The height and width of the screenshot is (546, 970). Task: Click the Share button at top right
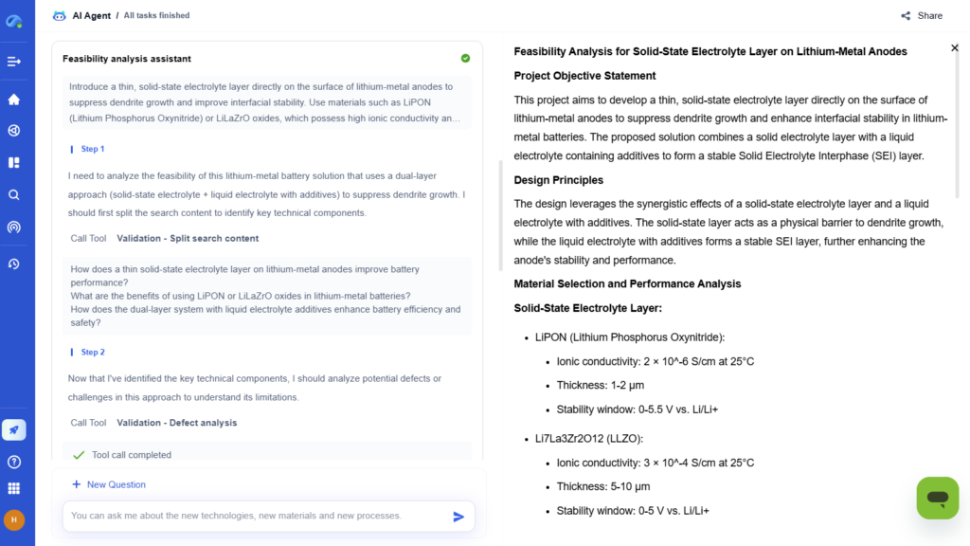921,15
